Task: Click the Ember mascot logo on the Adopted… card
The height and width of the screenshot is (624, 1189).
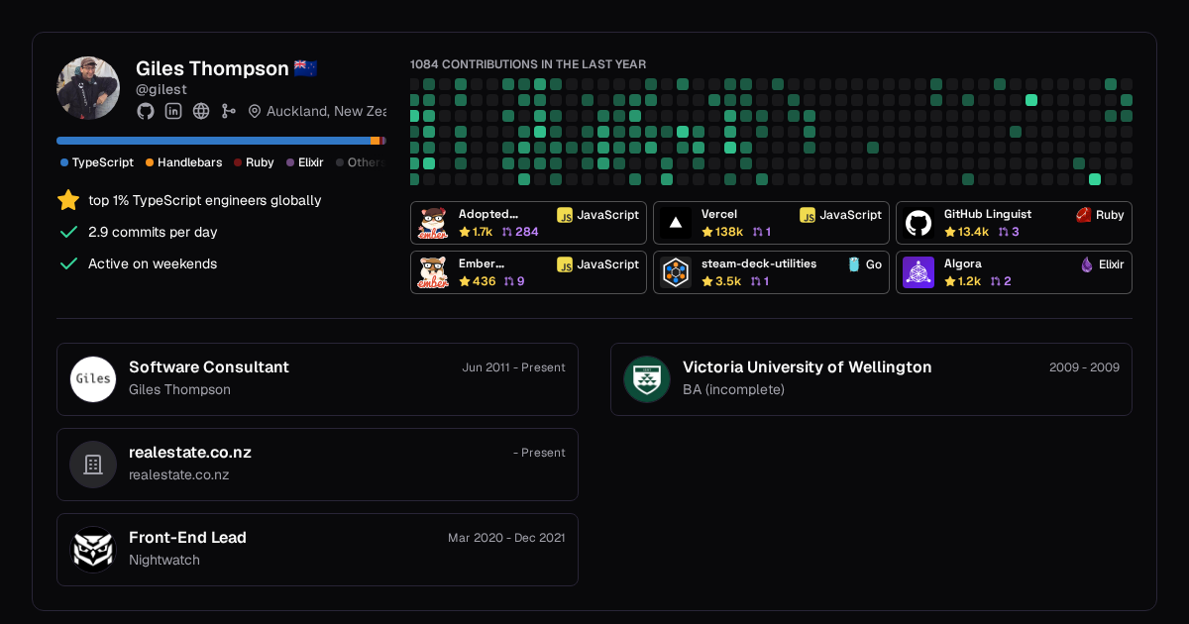Action: coord(433,223)
